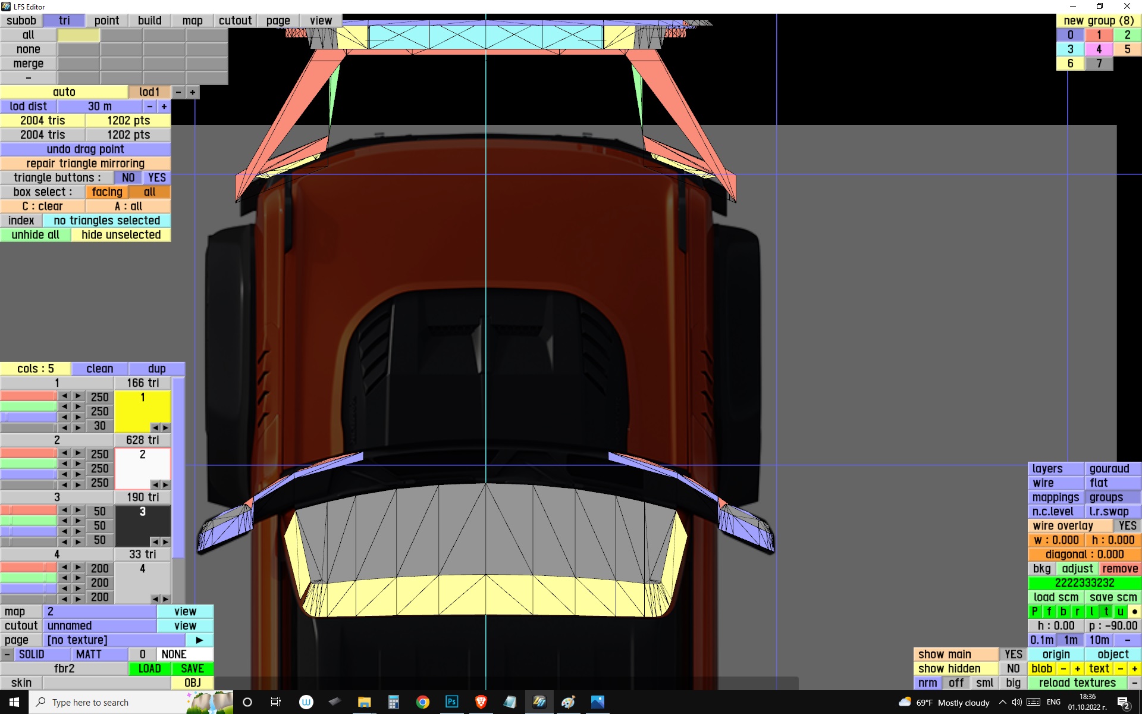Set wire overlay YES toggle

[1127, 525]
